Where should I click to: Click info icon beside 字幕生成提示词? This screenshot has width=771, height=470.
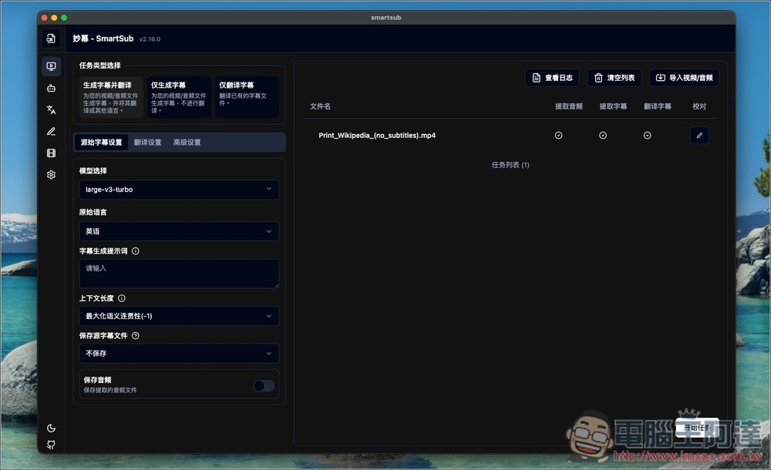click(x=135, y=250)
